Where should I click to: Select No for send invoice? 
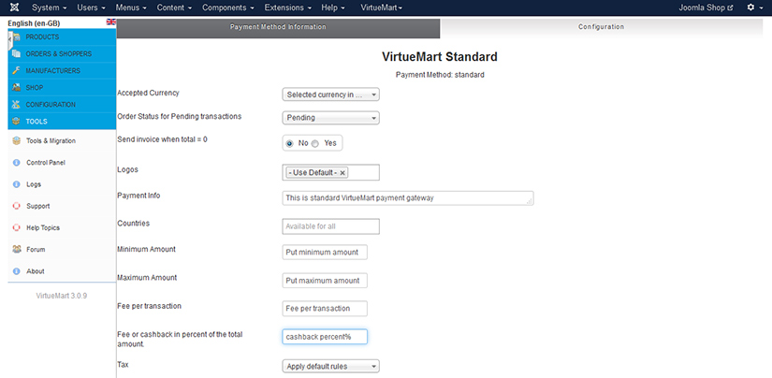click(x=290, y=143)
